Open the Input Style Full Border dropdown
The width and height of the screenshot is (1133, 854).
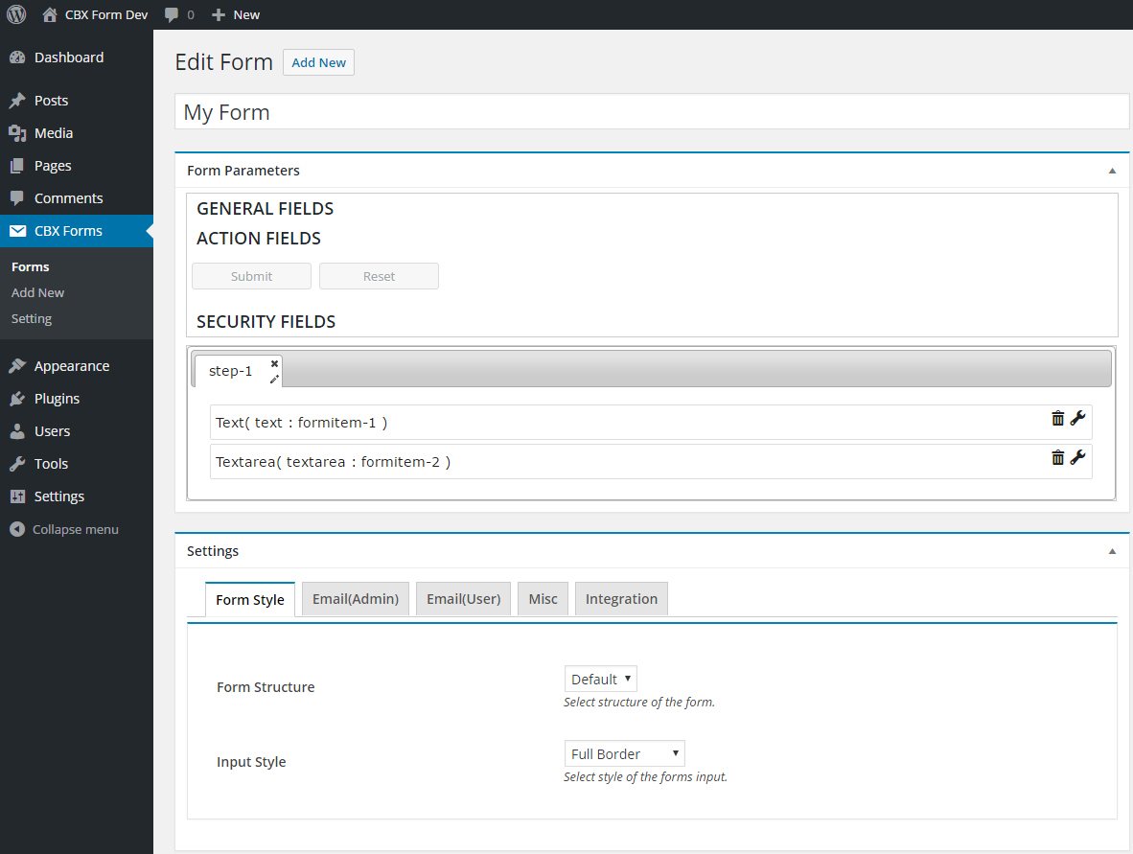624,753
